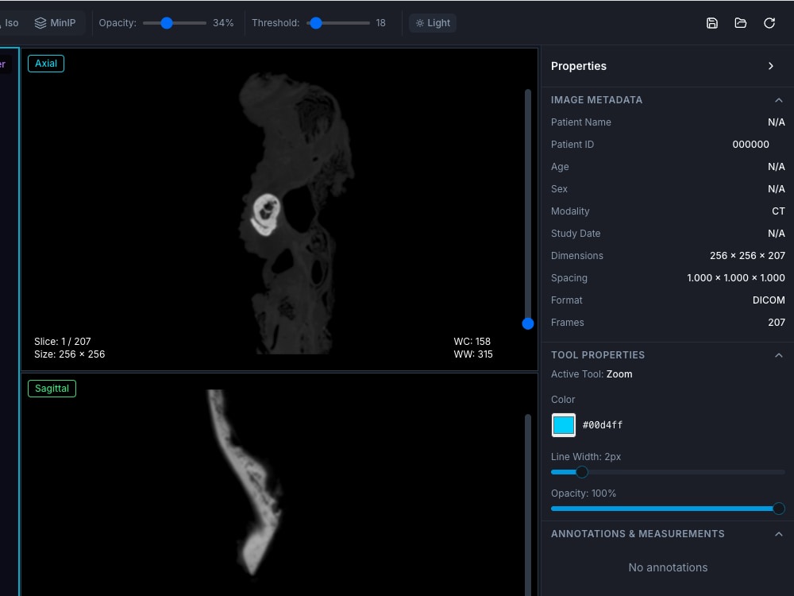Image resolution: width=794 pixels, height=596 pixels.
Task: Click the Patient Name N/A value
Action: coord(777,122)
